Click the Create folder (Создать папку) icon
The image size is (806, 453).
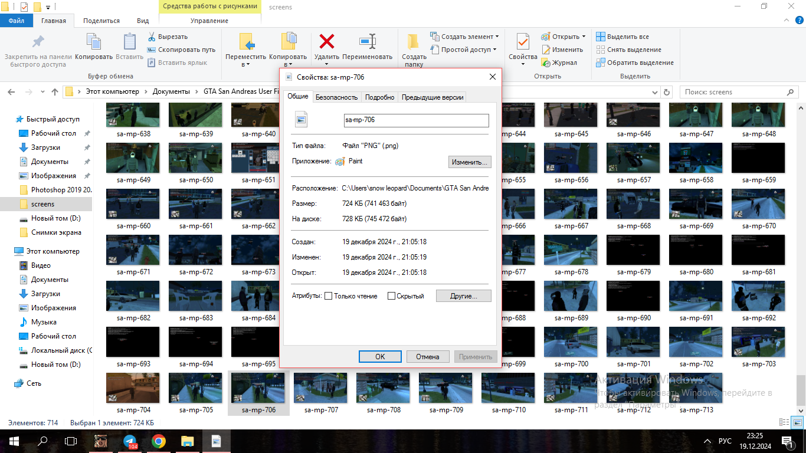click(414, 42)
